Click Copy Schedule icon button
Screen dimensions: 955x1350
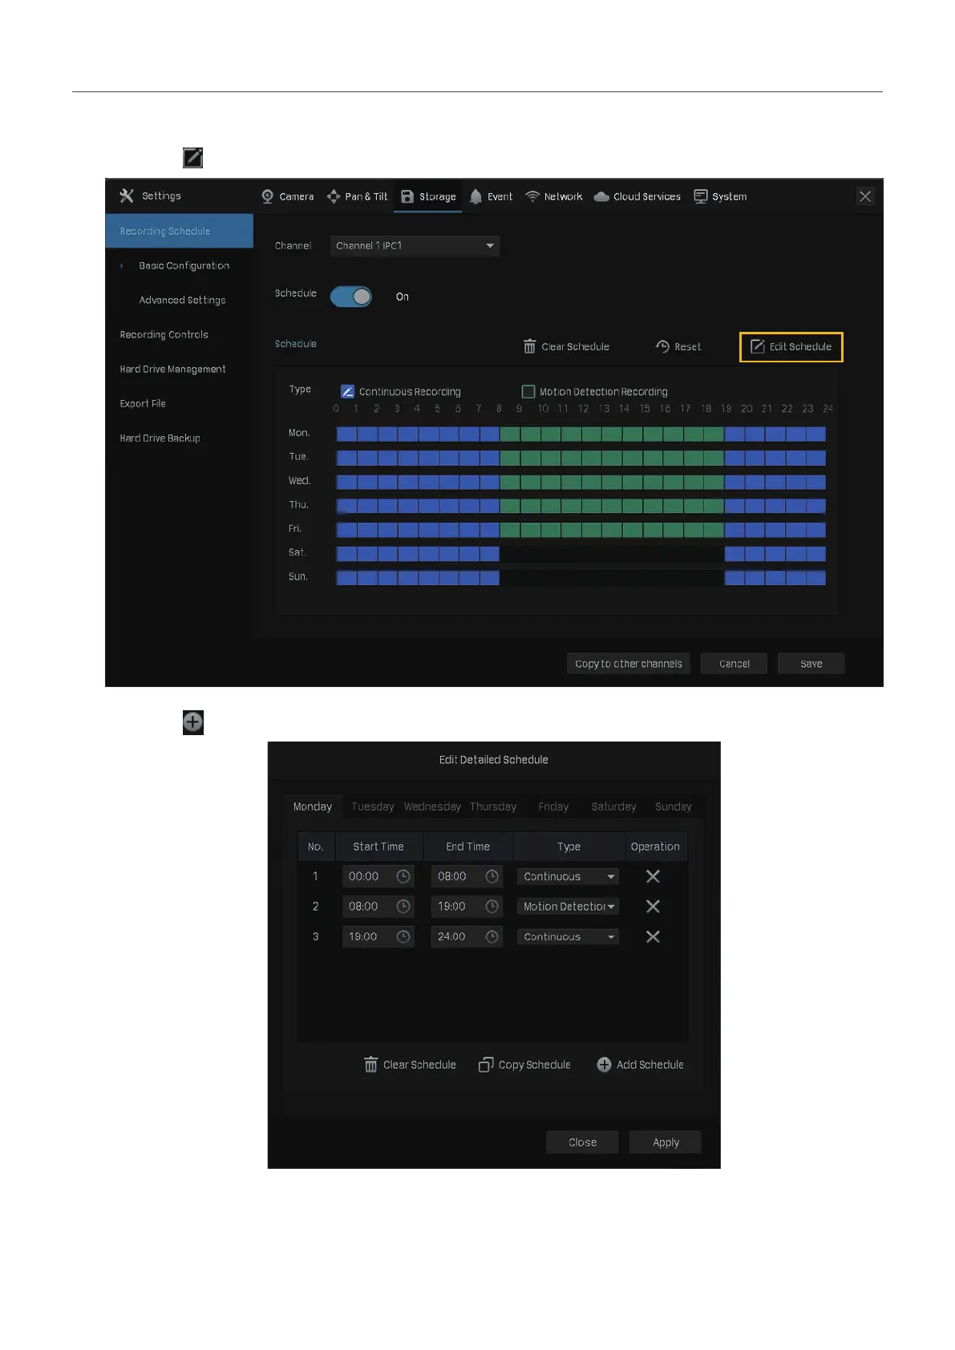(x=486, y=1065)
